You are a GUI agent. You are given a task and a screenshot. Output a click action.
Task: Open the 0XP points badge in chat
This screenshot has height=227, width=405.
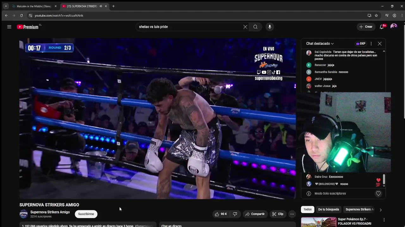(361, 44)
